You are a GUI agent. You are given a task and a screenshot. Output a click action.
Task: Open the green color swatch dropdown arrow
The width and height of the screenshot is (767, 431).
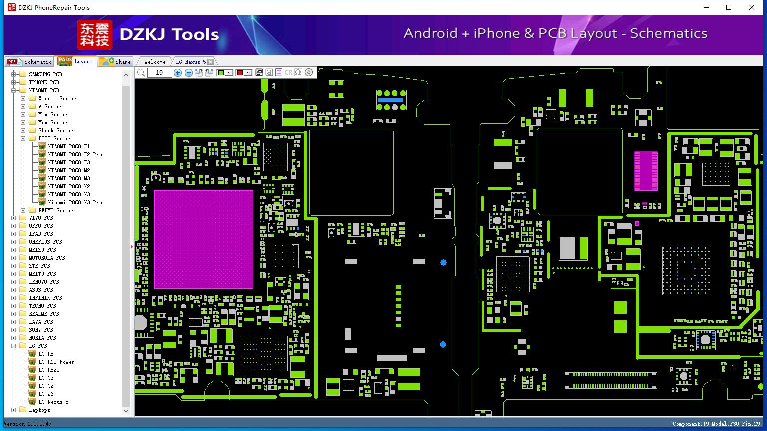[x=229, y=73]
